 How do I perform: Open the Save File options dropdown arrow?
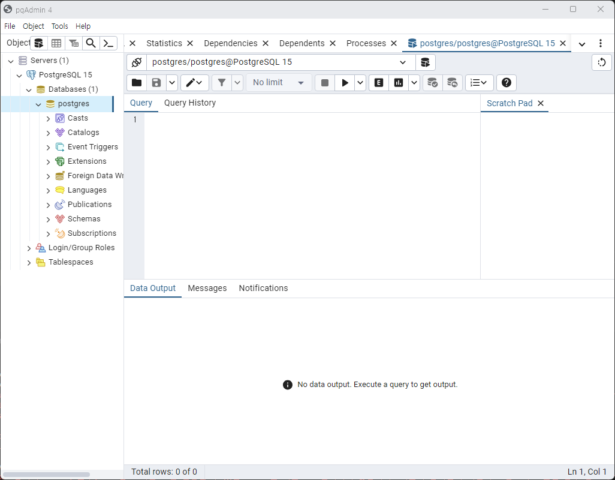click(172, 82)
